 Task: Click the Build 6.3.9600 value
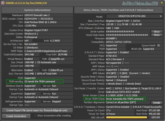pyautogui.click(x=55, y=41)
